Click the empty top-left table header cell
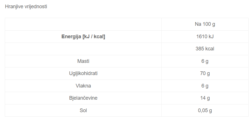 tap(83, 24)
